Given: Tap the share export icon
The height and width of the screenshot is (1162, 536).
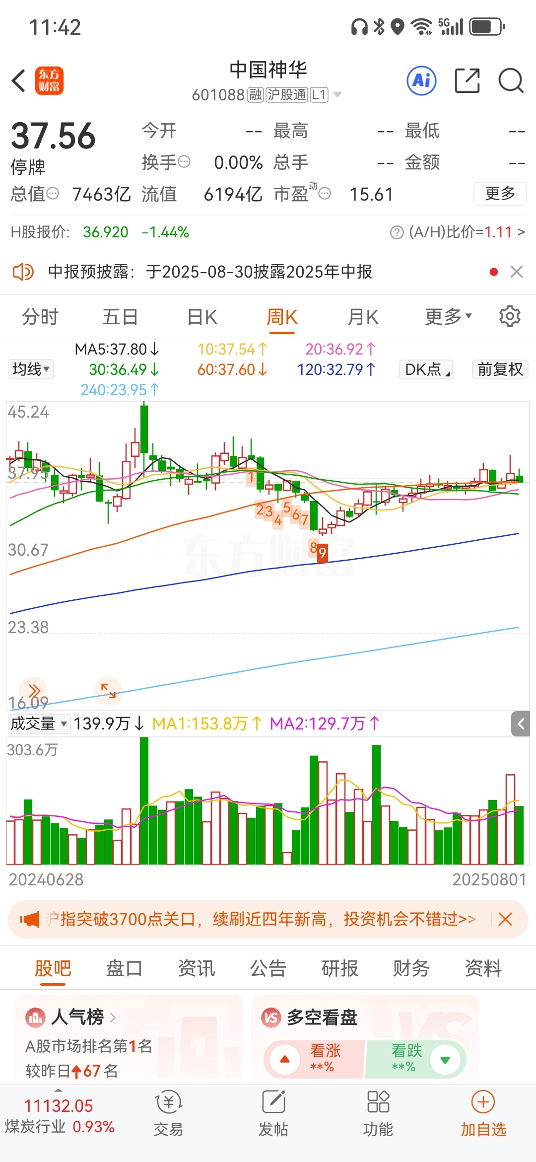Looking at the screenshot, I should (468, 80).
